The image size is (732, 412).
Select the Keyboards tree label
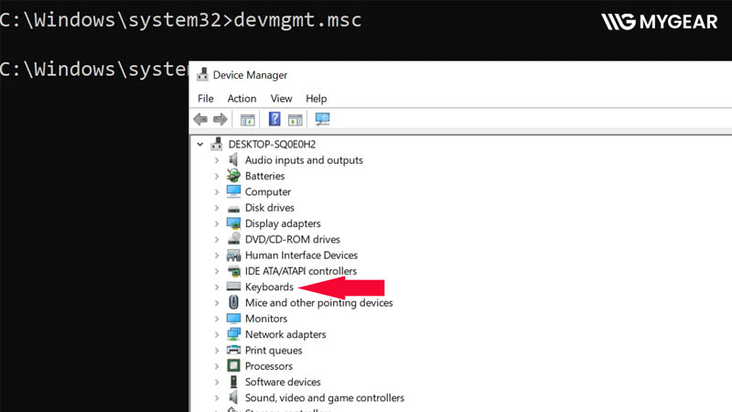click(x=269, y=287)
